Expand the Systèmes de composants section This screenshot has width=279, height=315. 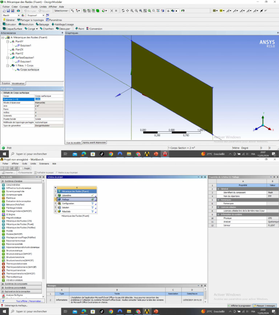click(3, 284)
